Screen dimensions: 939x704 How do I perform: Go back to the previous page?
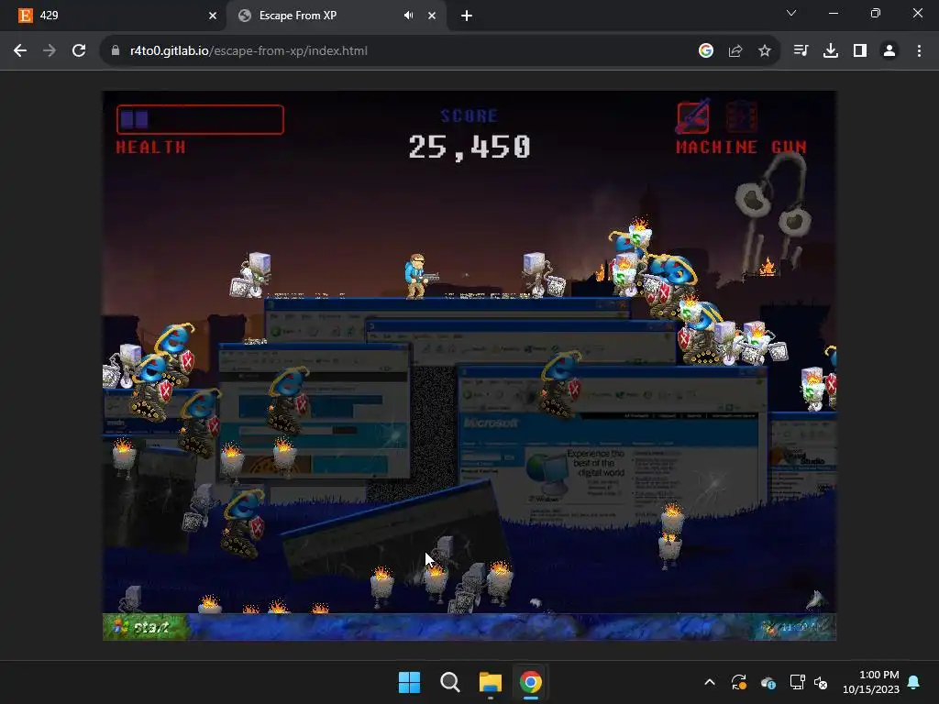click(x=20, y=51)
